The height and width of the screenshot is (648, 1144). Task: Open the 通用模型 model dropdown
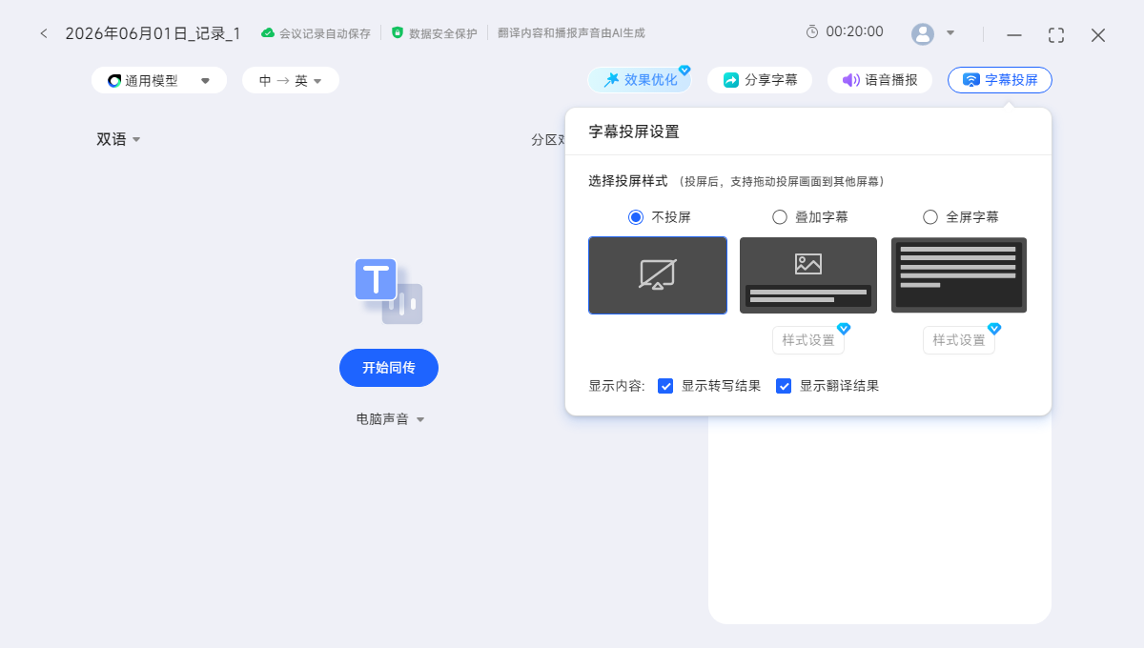coord(159,80)
